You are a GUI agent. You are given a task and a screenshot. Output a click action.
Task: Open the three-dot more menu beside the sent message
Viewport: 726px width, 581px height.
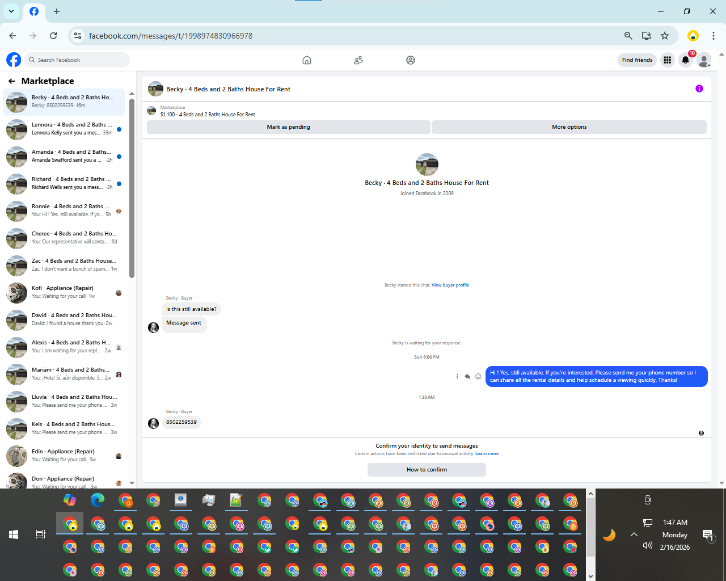(x=457, y=376)
